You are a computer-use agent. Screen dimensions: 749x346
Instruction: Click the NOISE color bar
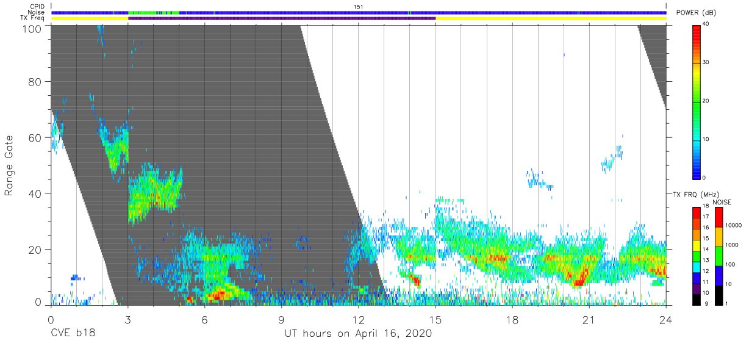click(719, 255)
